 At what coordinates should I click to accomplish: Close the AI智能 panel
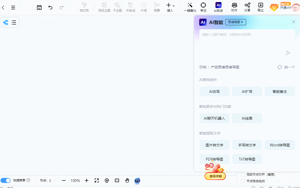(x=294, y=22)
